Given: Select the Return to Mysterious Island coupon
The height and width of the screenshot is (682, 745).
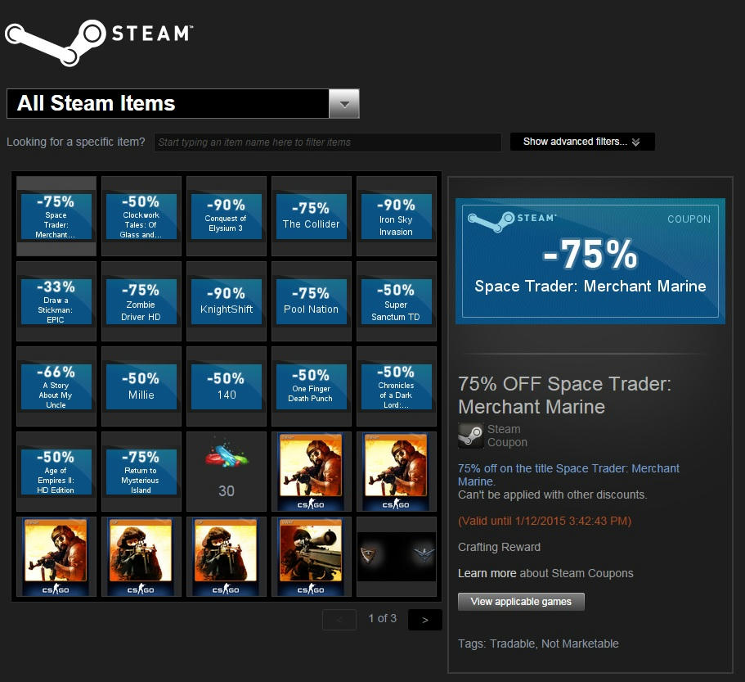Looking at the screenshot, I should click(x=141, y=472).
